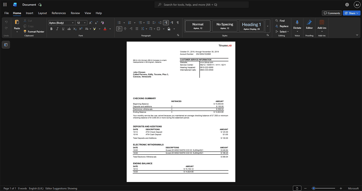This screenshot has height=191, width=362.
Task: Open Styles pane dialog launcher
Action: click(x=268, y=35)
